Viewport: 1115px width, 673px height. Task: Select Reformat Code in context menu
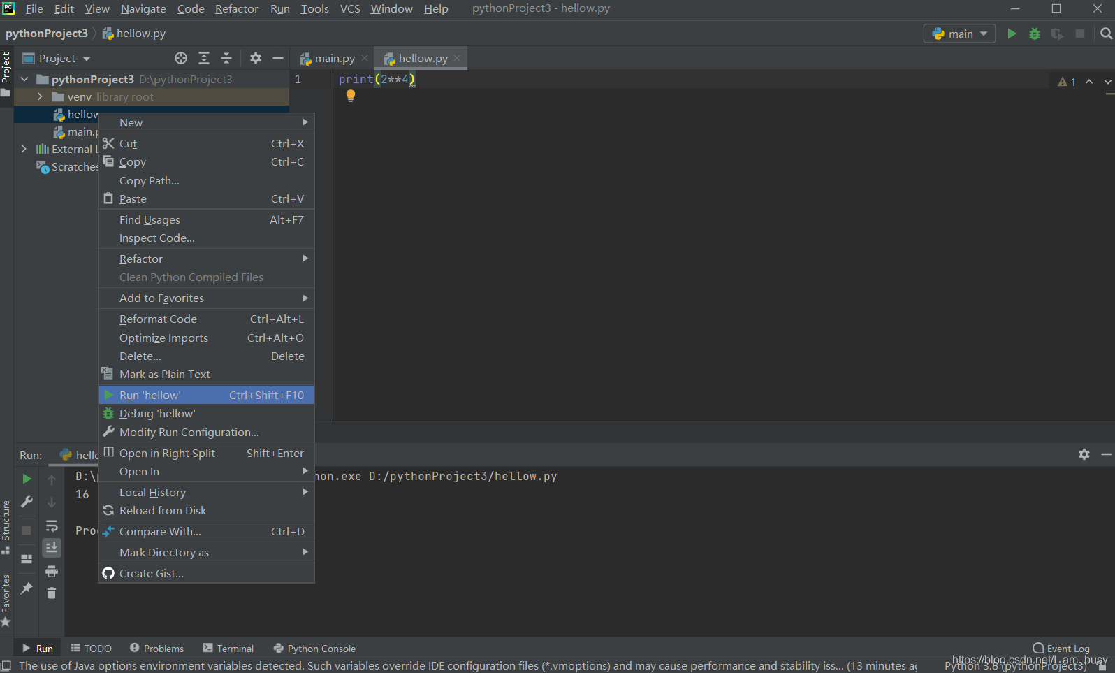pyautogui.click(x=206, y=319)
